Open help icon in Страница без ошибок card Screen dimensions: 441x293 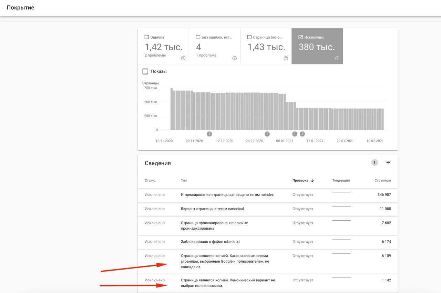pyautogui.click(x=286, y=58)
